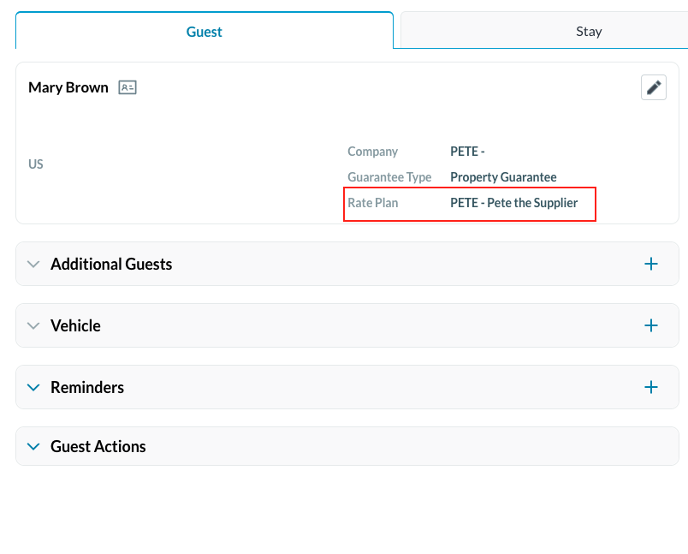Select rate plan PETE - Pete the Supplier
Screen dimensions: 688x554
513,203
